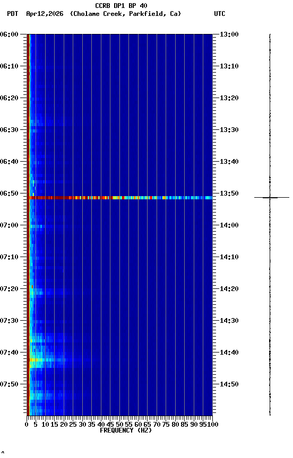The image size is (293, 458).
Task: Click the '50' frequency axis label
Action: (x=119, y=425)
